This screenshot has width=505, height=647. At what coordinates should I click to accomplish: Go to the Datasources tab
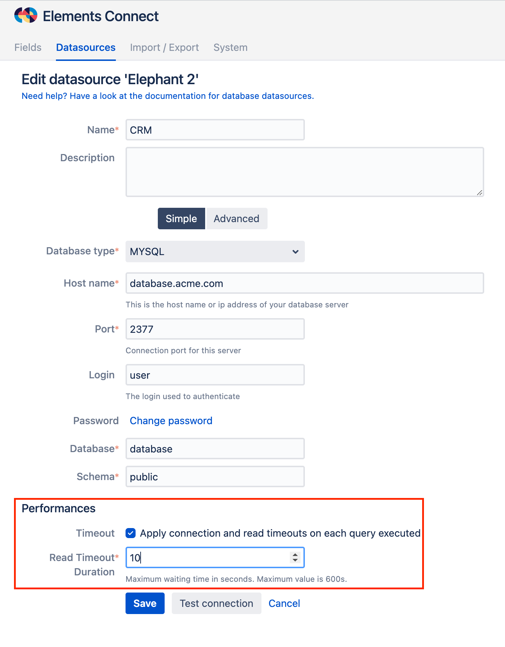[86, 48]
